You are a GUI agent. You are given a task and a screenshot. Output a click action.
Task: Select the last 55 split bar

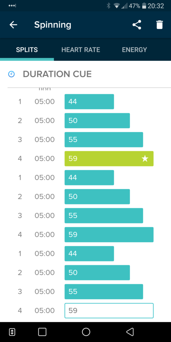(104, 292)
